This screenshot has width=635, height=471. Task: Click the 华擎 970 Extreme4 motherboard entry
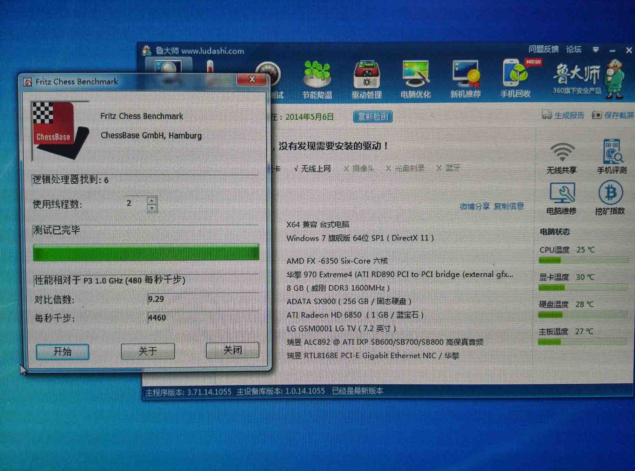point(400,274)
